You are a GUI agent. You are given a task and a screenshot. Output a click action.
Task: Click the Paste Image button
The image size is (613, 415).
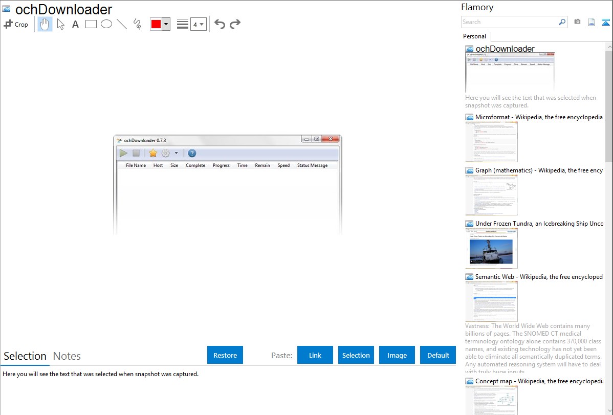(397, 355)
